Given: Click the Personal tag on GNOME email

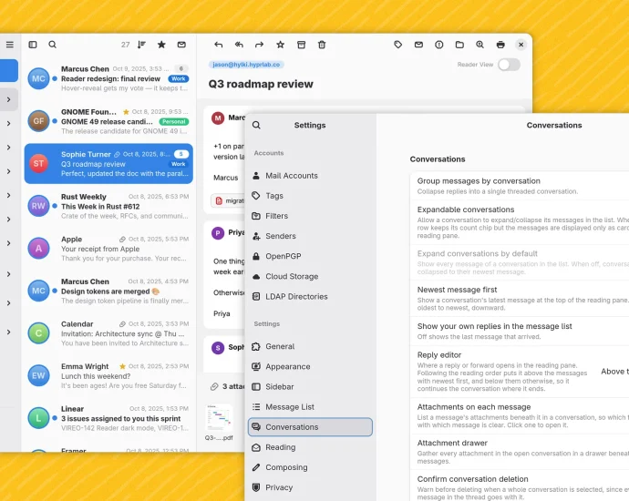Looking at the screenshot, I should pyautogui.click(x=174, y=121).
